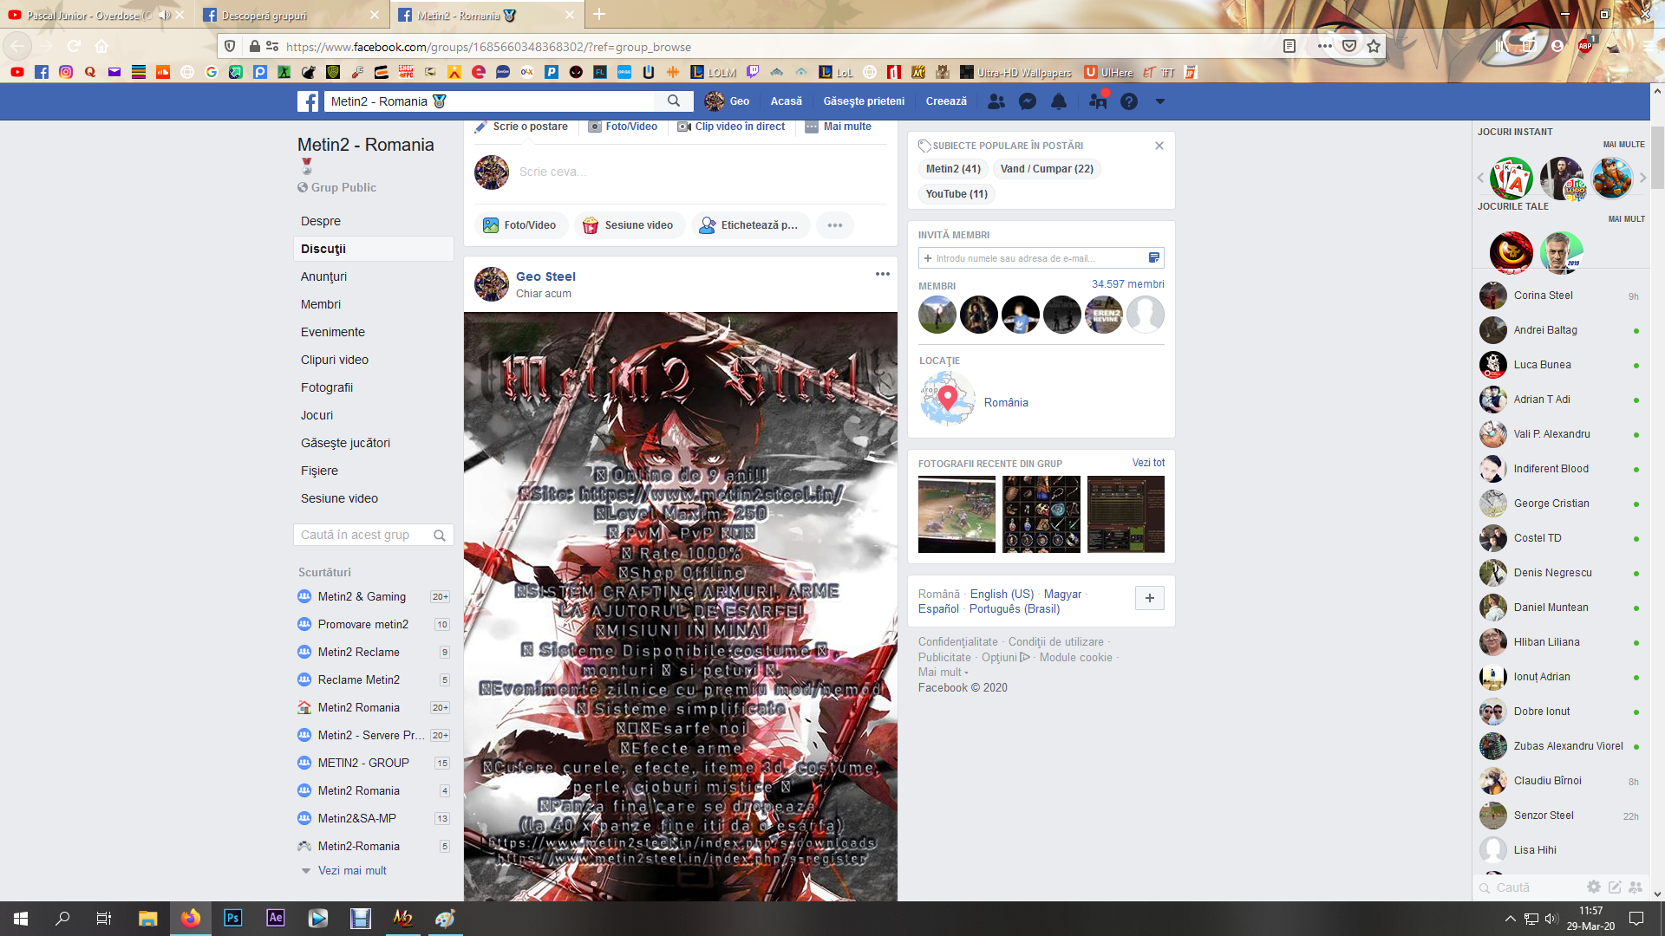This screenshot has height=936, width=1665.
Task: Click the Facebook search magnifier icon
Action: [x=674, y=101]
